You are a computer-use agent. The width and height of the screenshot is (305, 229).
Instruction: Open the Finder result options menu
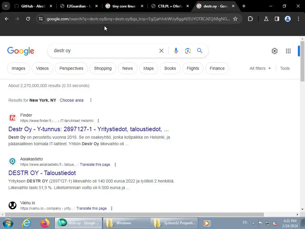98,121
